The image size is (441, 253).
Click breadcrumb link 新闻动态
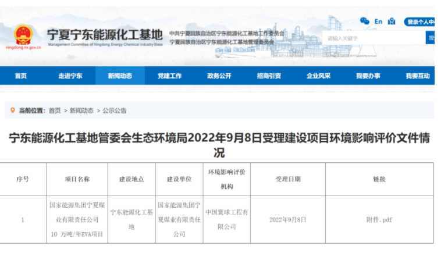tap(81, 111)
